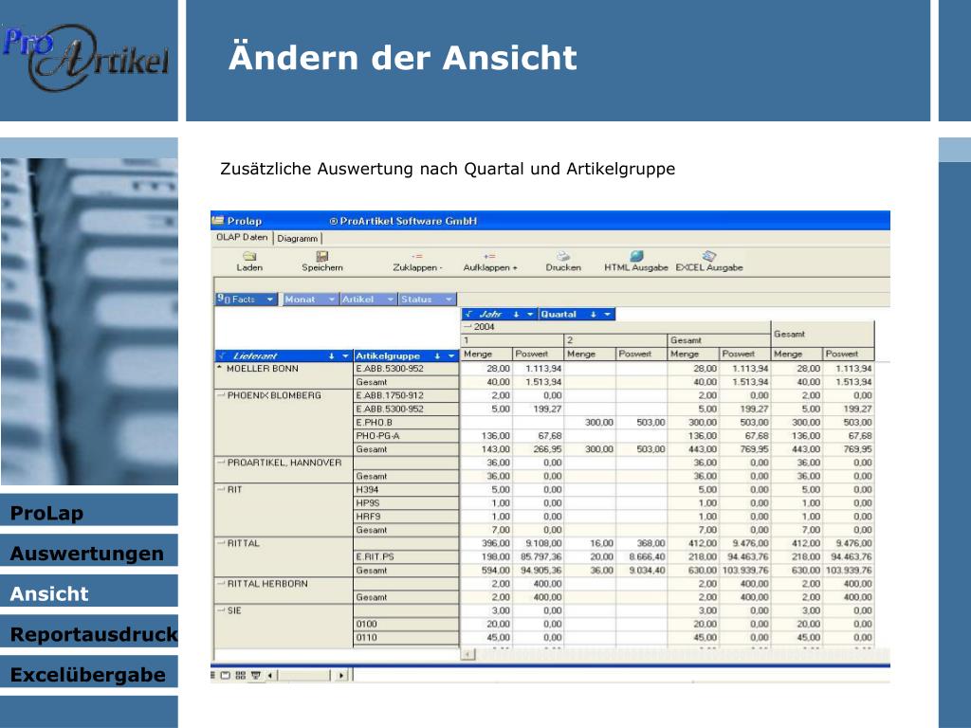The width and height of the screenshot is (971, 728).
Task: Collapse the RITTAL row group
Action: coord(220,543)
